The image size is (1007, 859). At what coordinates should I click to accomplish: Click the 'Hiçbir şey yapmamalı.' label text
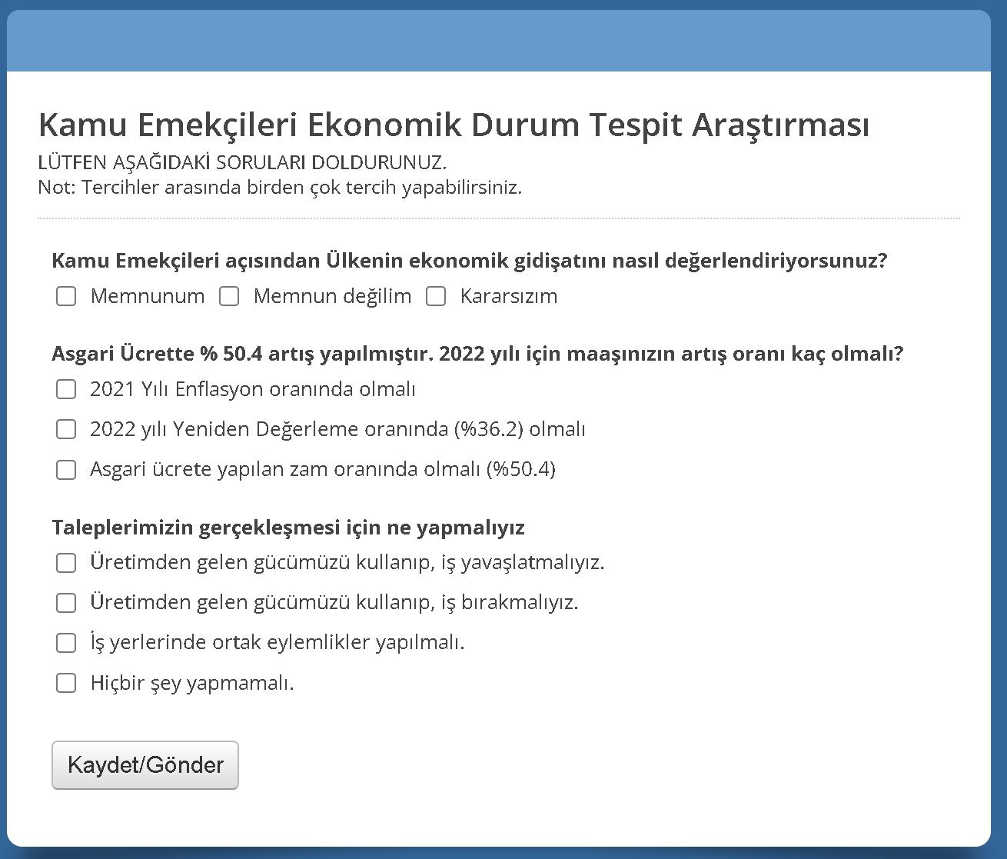click(192, 683)
